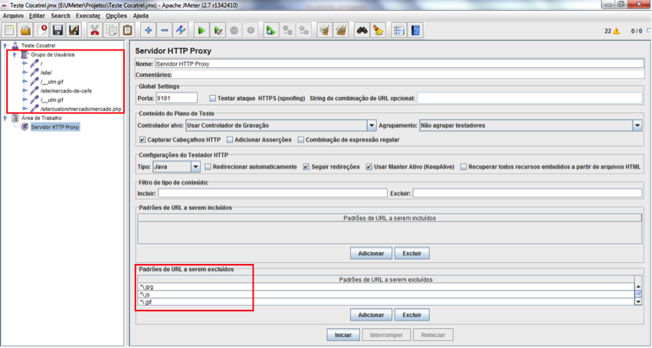Uncheck Capturar Cabeçalhos HTTP
The height and width of the screenshot is (348, 652).
[x=143, y=140]
